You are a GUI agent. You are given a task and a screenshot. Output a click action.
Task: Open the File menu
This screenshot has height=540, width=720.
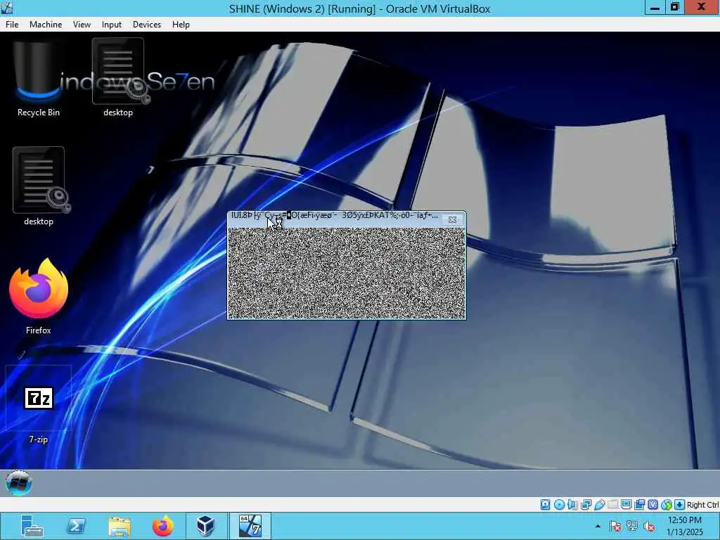[12, 25]
